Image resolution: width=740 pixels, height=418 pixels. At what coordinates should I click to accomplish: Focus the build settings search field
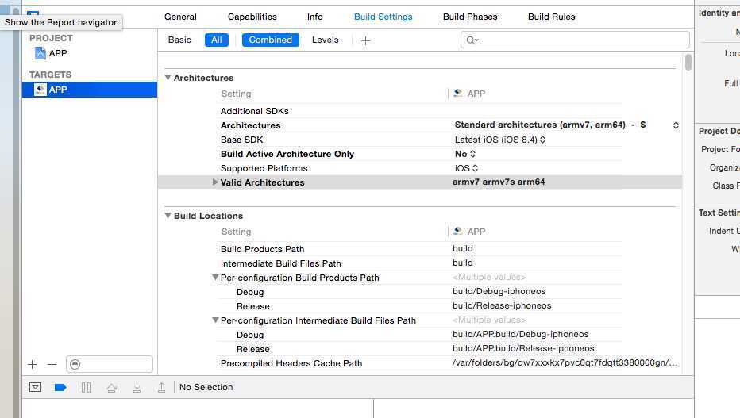coord(575,40)
